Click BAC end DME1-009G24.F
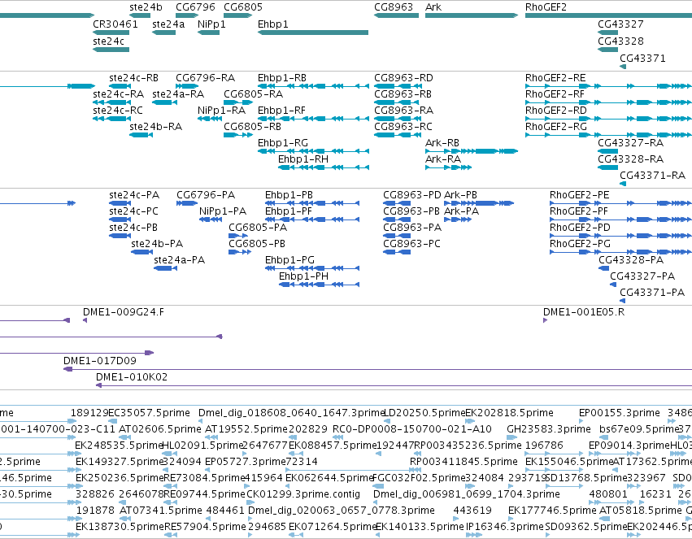692x539 pixels. 85,320
